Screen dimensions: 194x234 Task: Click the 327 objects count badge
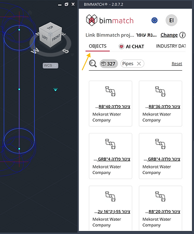point(108,64)
